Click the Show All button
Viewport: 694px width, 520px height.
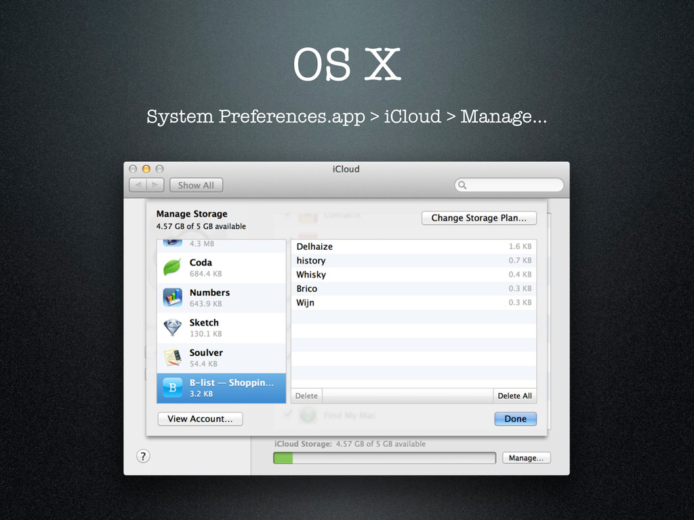(196, 186)
